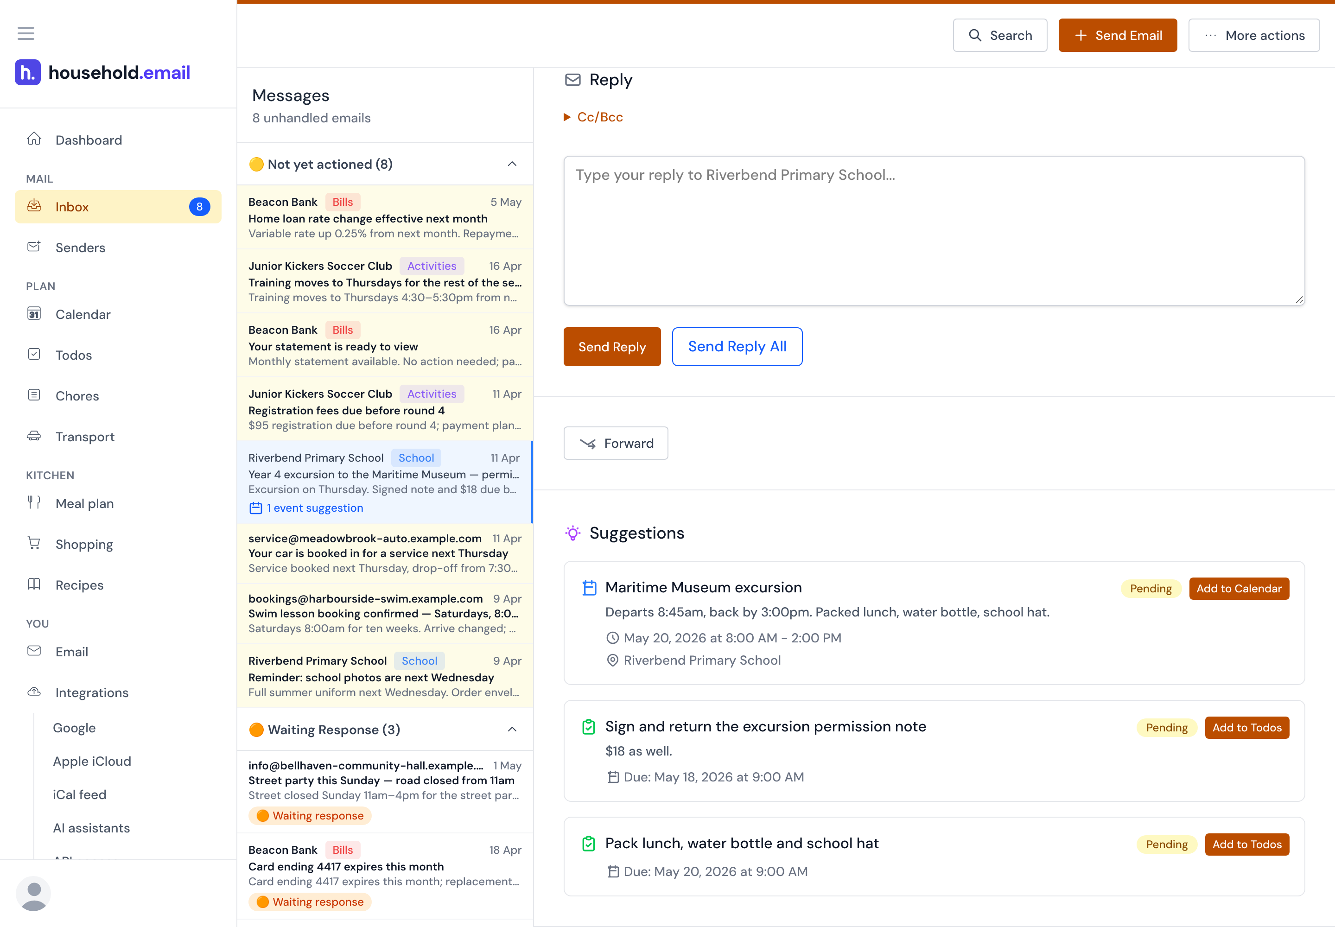Click the Reply envelope icon
Screen dimensions: 1335x927
(x=573, y=80)
